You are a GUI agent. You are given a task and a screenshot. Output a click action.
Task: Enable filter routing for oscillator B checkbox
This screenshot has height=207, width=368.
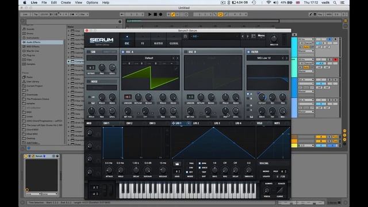pyautogui.click(x=248, y=98)
